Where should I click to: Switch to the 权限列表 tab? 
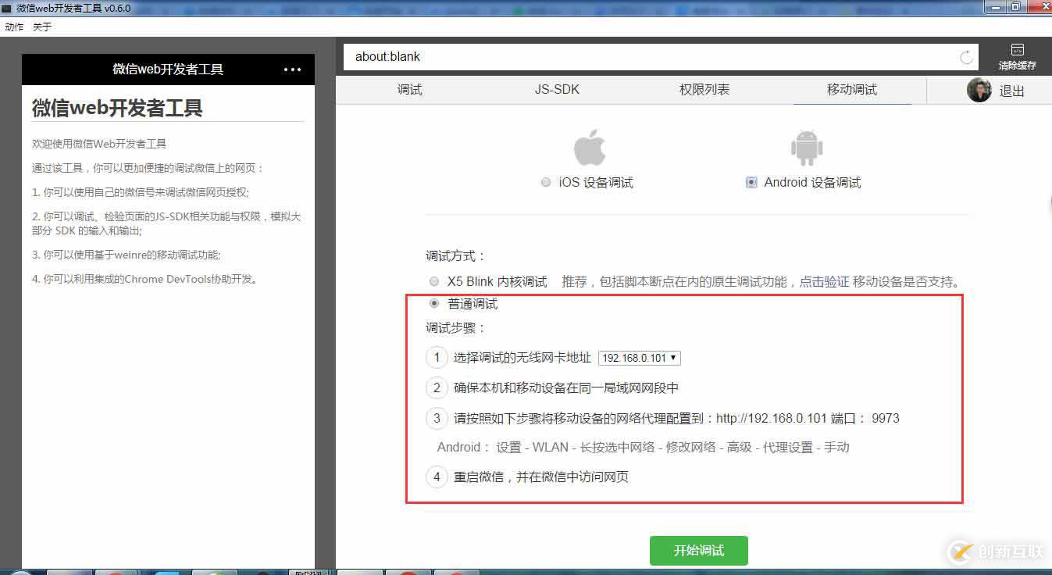tap(704, 90)
